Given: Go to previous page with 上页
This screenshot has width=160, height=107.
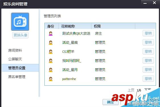Looking at the screenshot, I should (131, 90).
